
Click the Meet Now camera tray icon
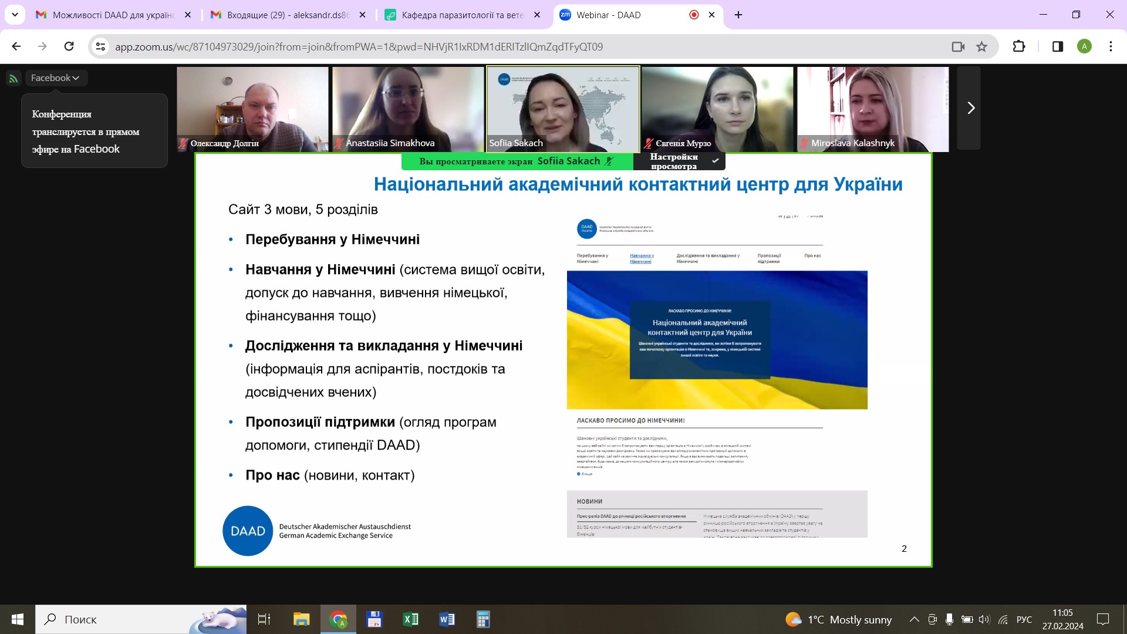(x=932, y=619)
